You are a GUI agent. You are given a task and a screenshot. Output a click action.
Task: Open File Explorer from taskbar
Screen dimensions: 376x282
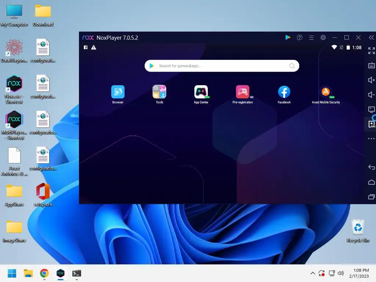coord(28,273)
